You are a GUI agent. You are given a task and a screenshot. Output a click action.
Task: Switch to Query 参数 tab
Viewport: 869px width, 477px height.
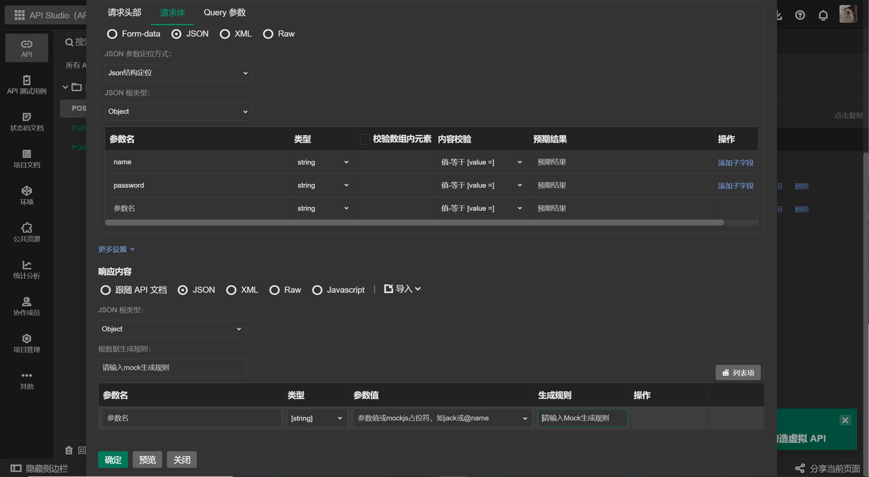(x=225, y=12)
